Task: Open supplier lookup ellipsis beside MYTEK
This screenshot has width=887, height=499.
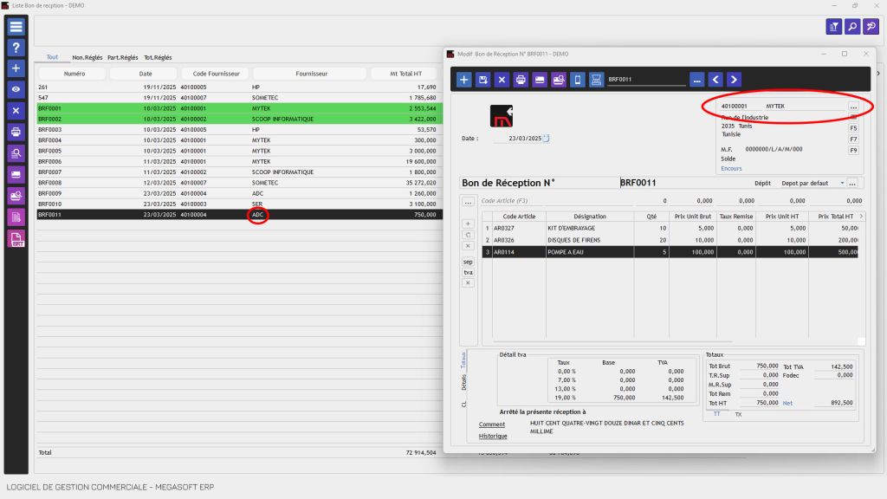Action: tap(853, 107)
